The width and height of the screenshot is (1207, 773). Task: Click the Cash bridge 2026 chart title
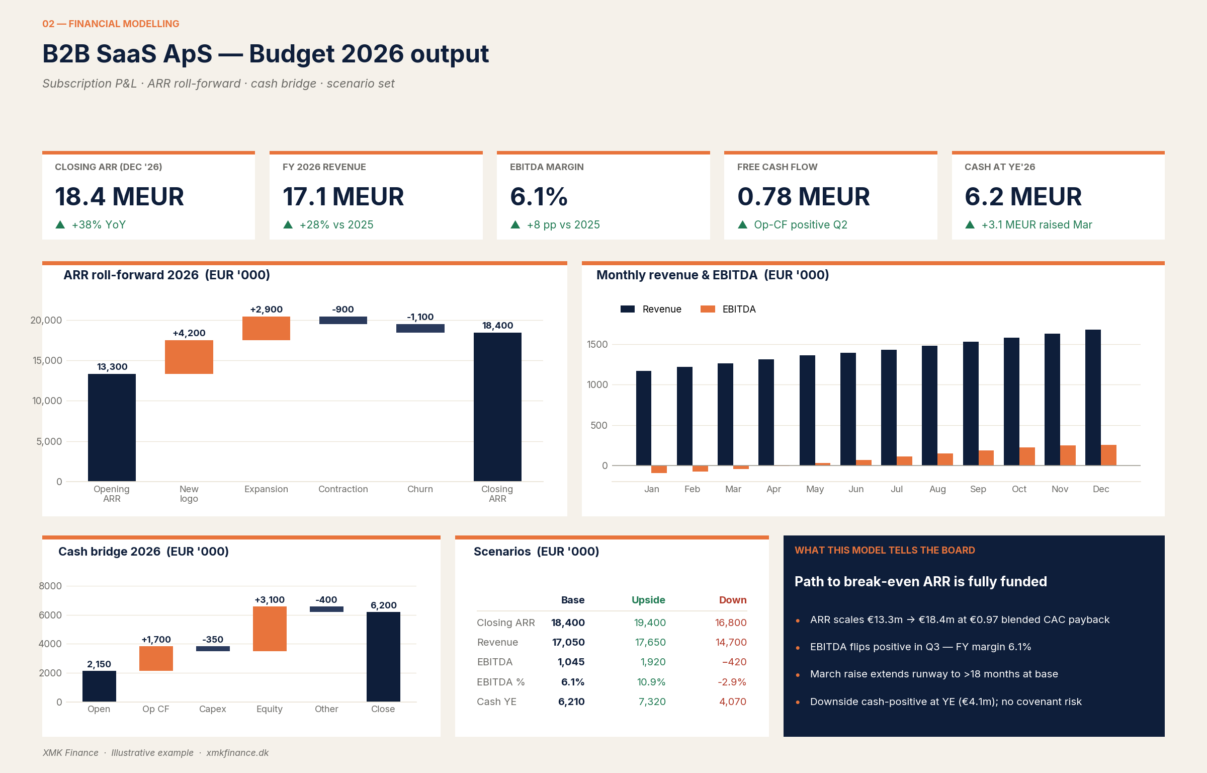click(x=143, y=552)
